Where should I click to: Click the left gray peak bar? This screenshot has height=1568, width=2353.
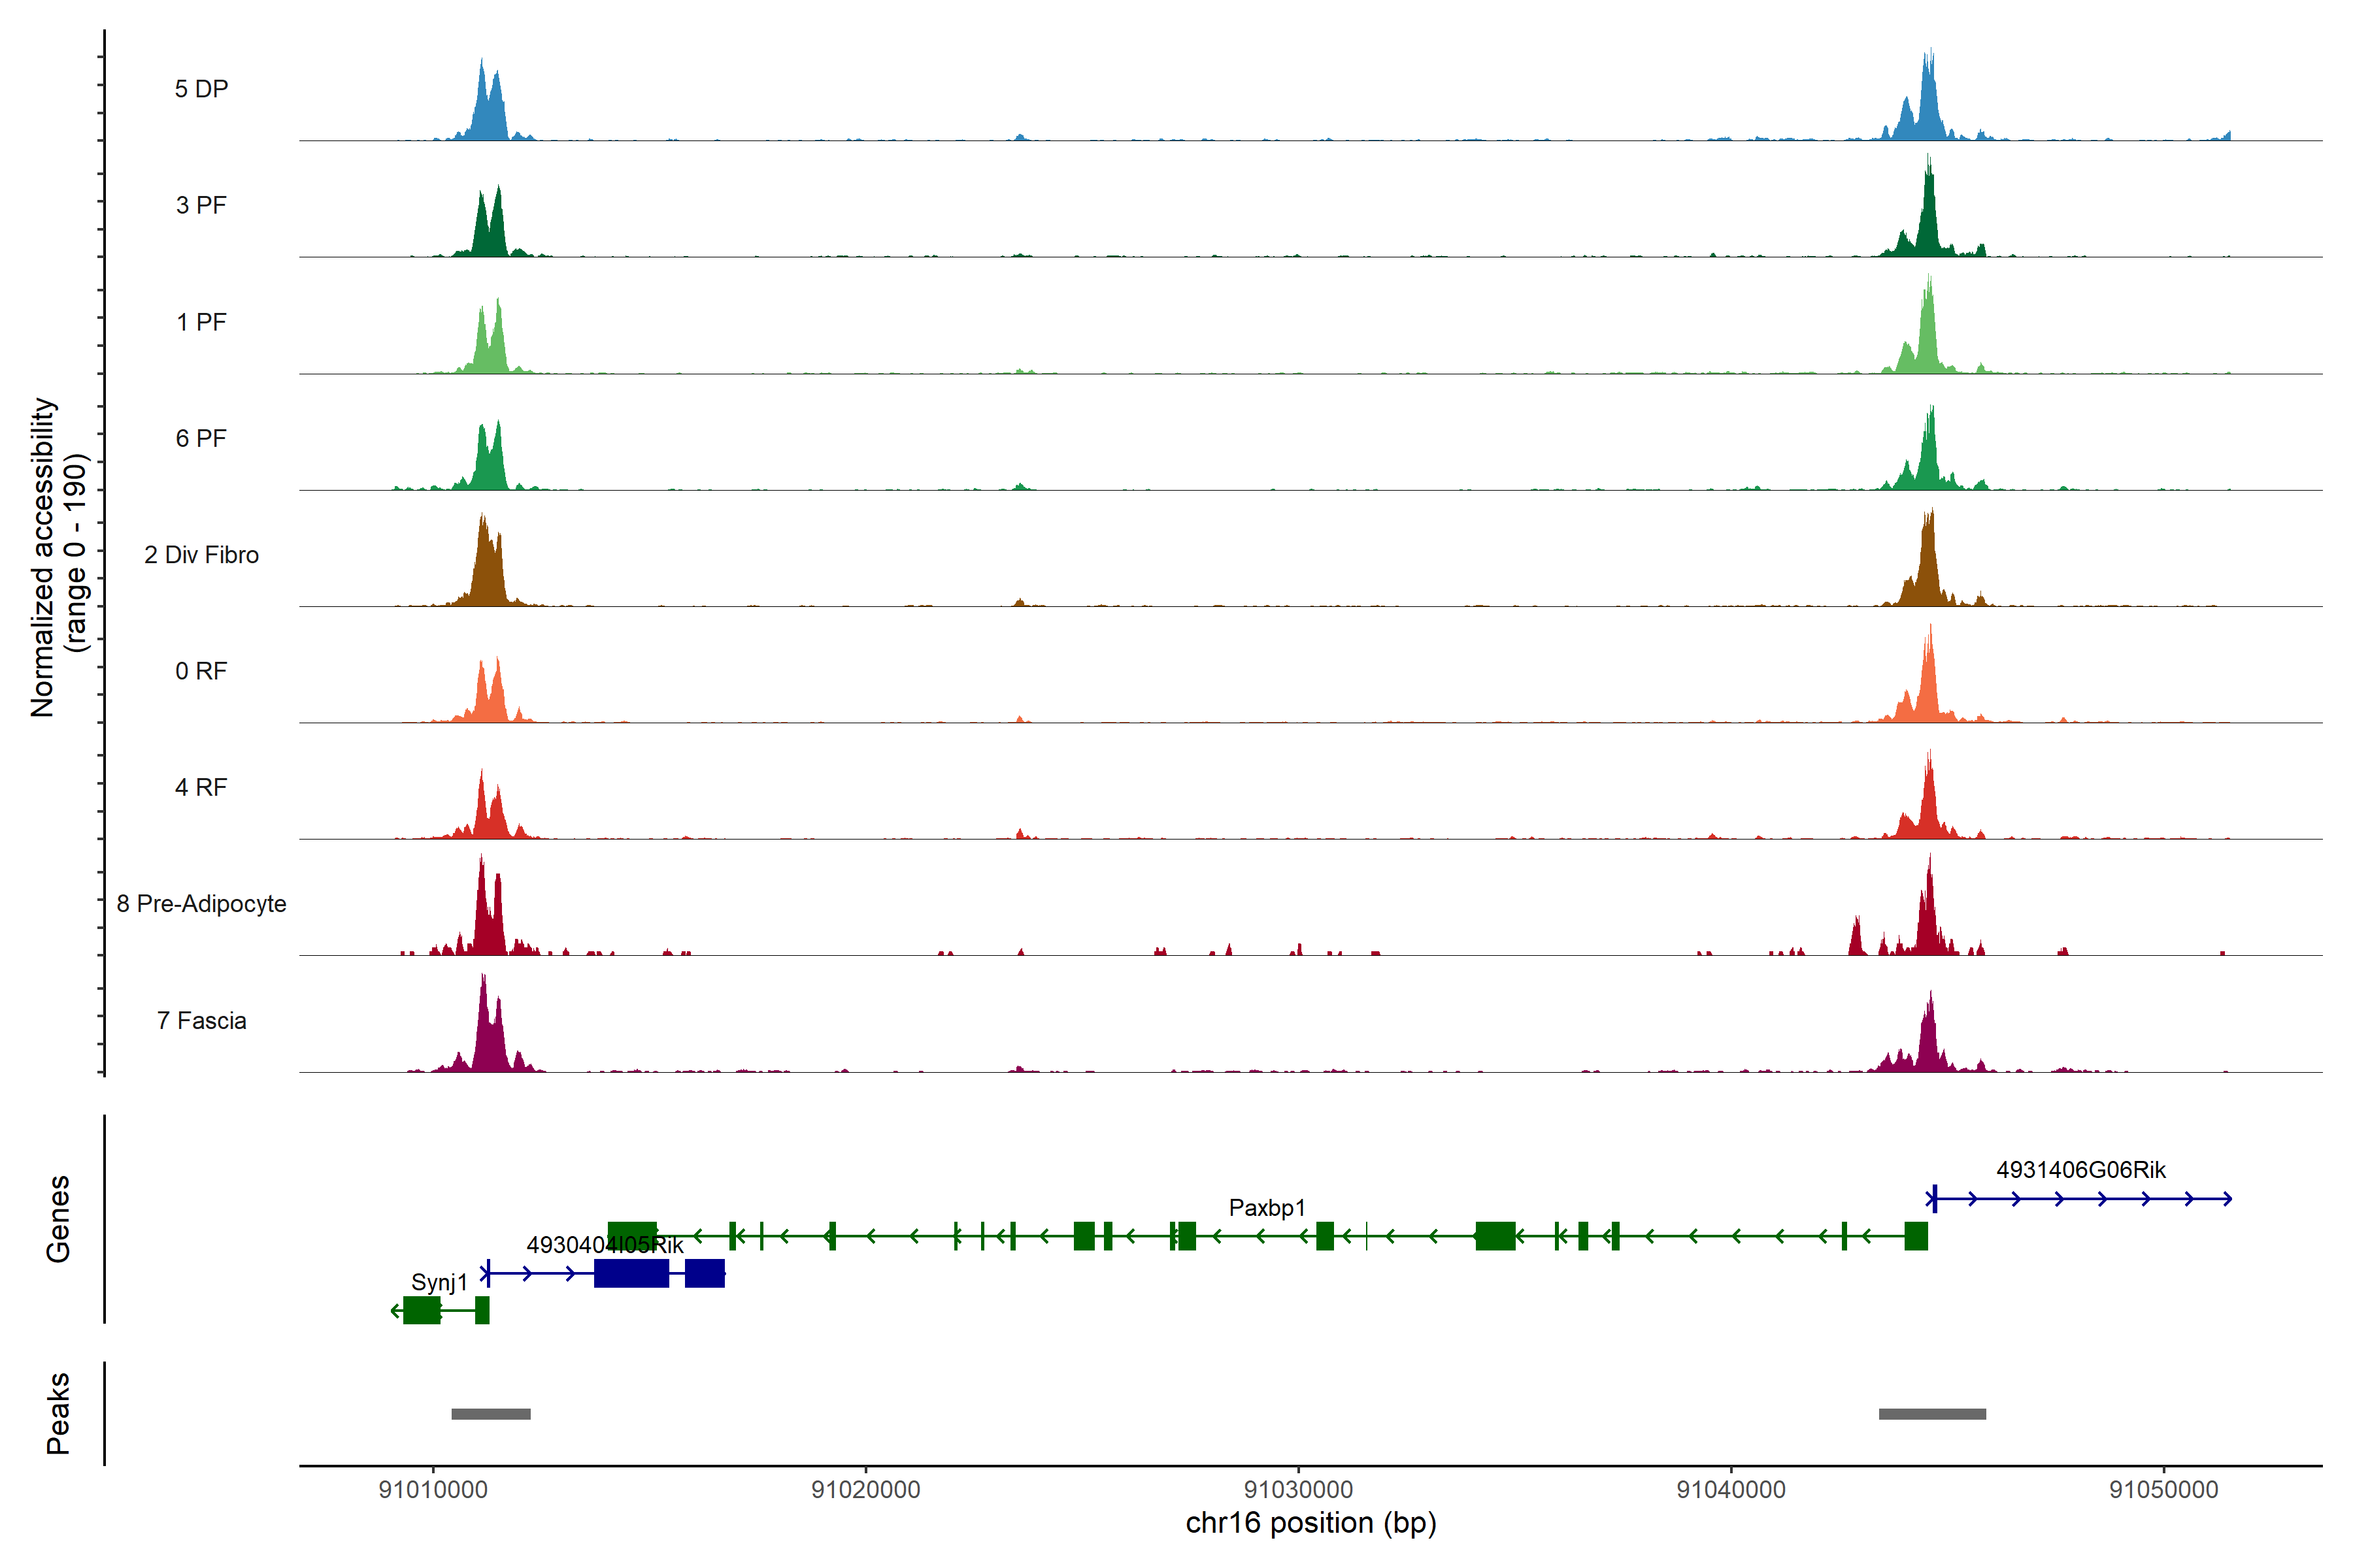tap(490, 1414)
